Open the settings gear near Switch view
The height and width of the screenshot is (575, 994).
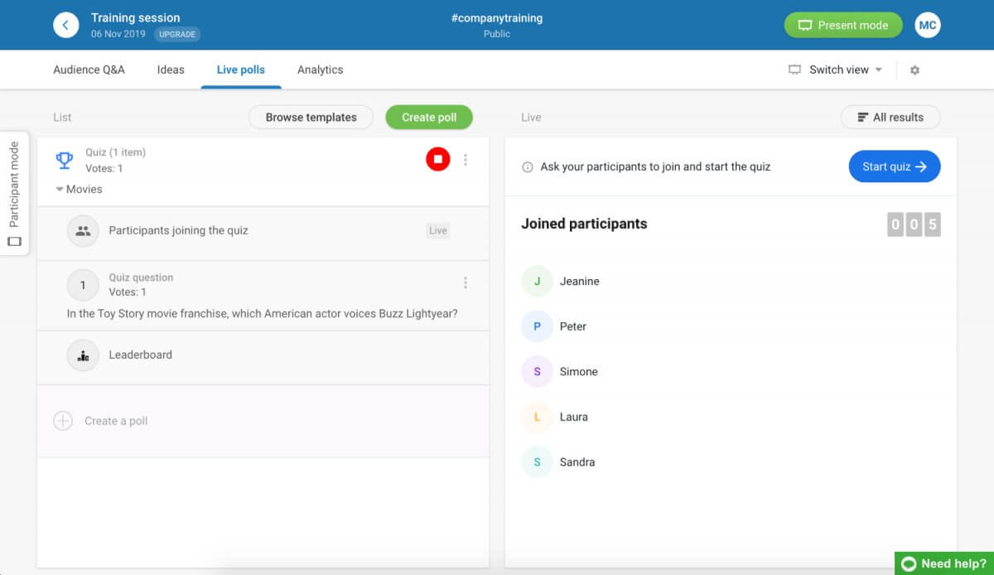coord(914,70)
